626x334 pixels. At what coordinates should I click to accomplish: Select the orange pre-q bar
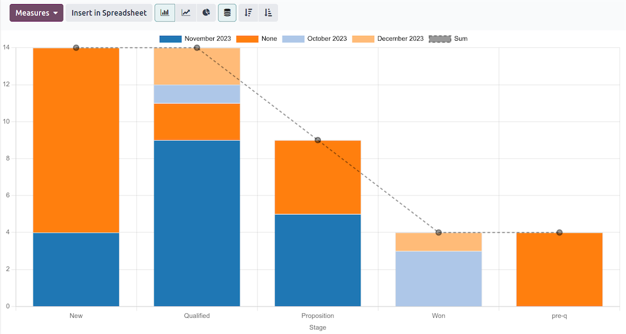[x=559, y=269]
